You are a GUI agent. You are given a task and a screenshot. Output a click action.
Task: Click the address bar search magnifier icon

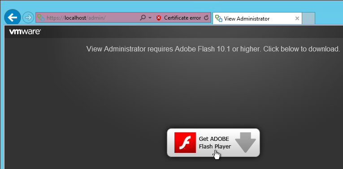point(143,18)
